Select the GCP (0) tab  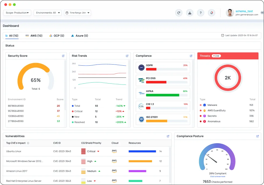tap(57, 36)
